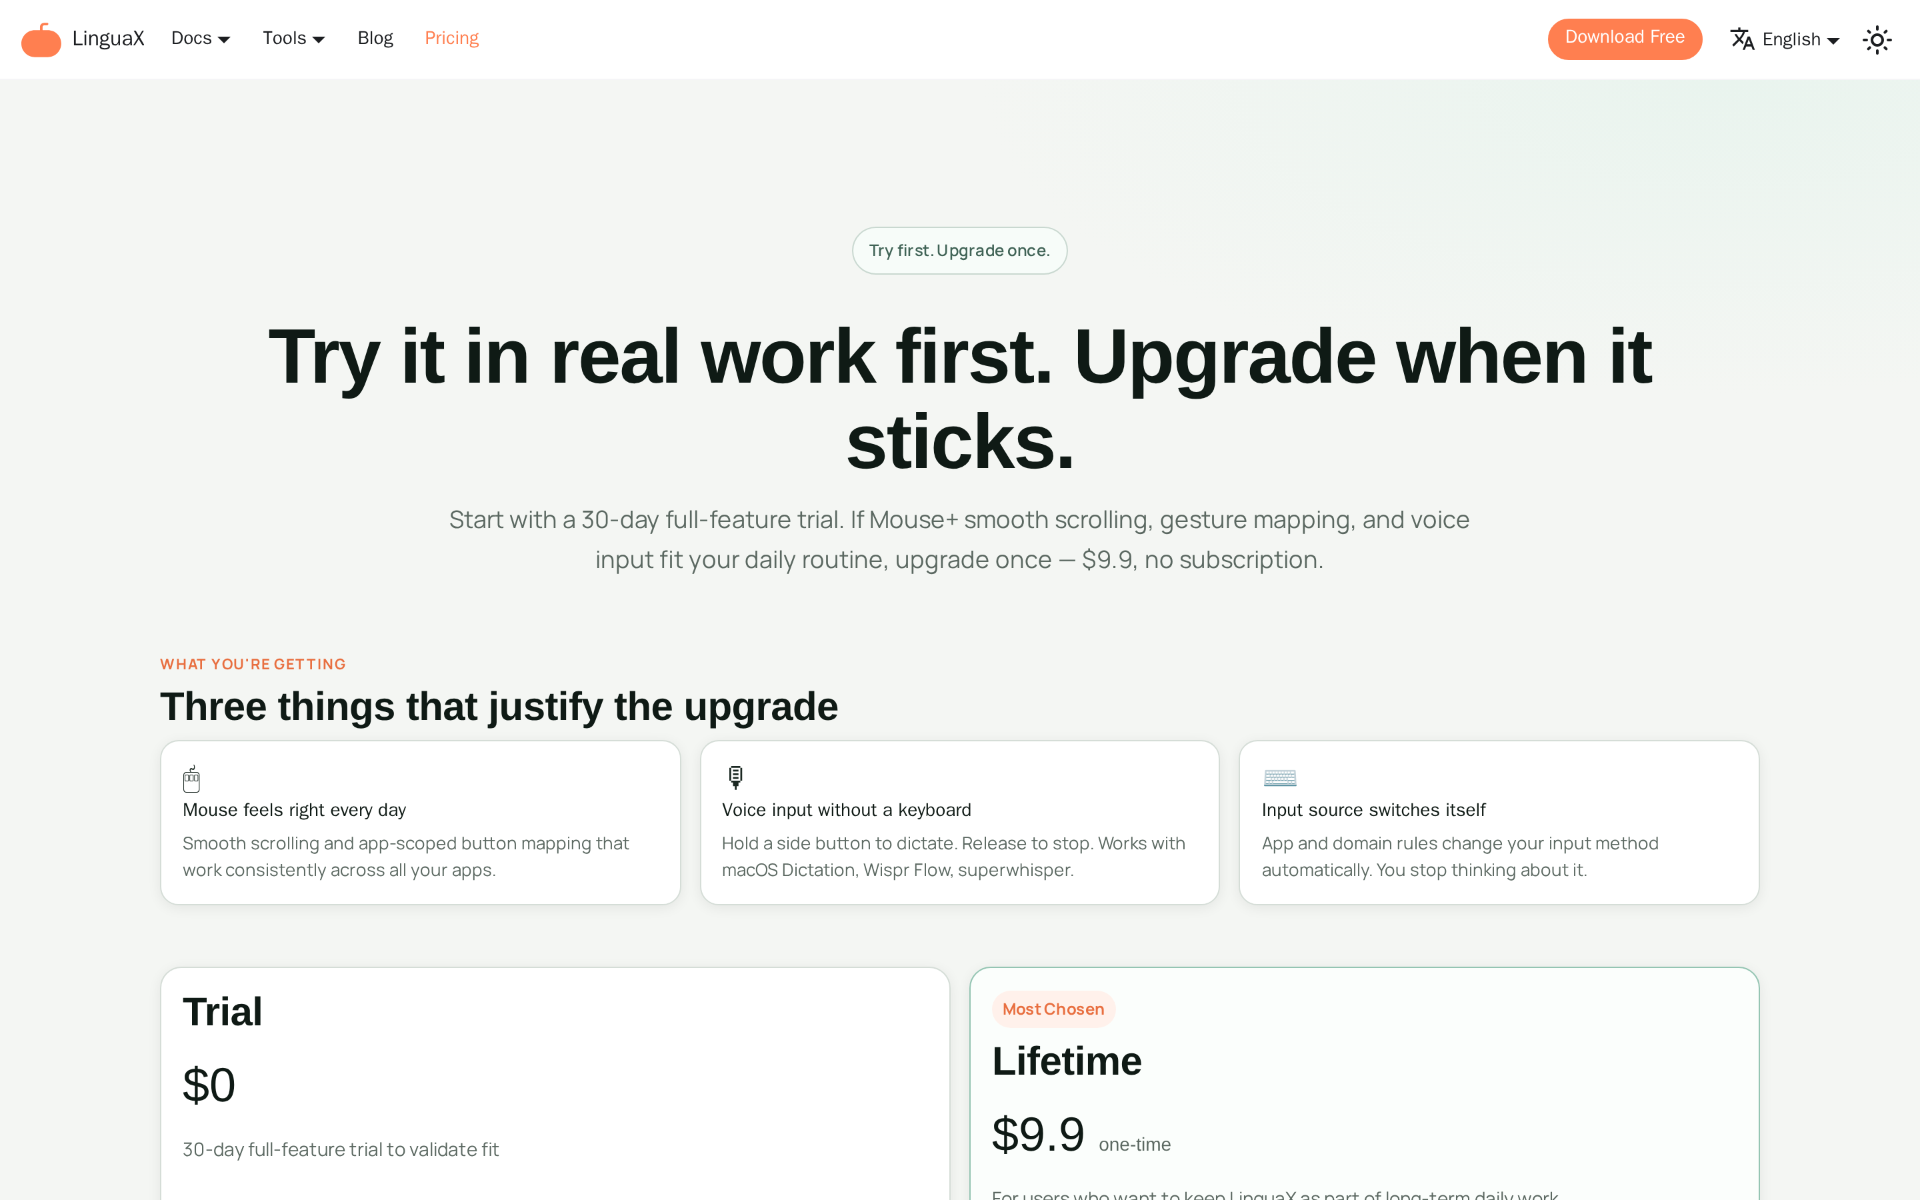Go to the Pricing page
1920x1200 pixels.
tap(451, 38)
